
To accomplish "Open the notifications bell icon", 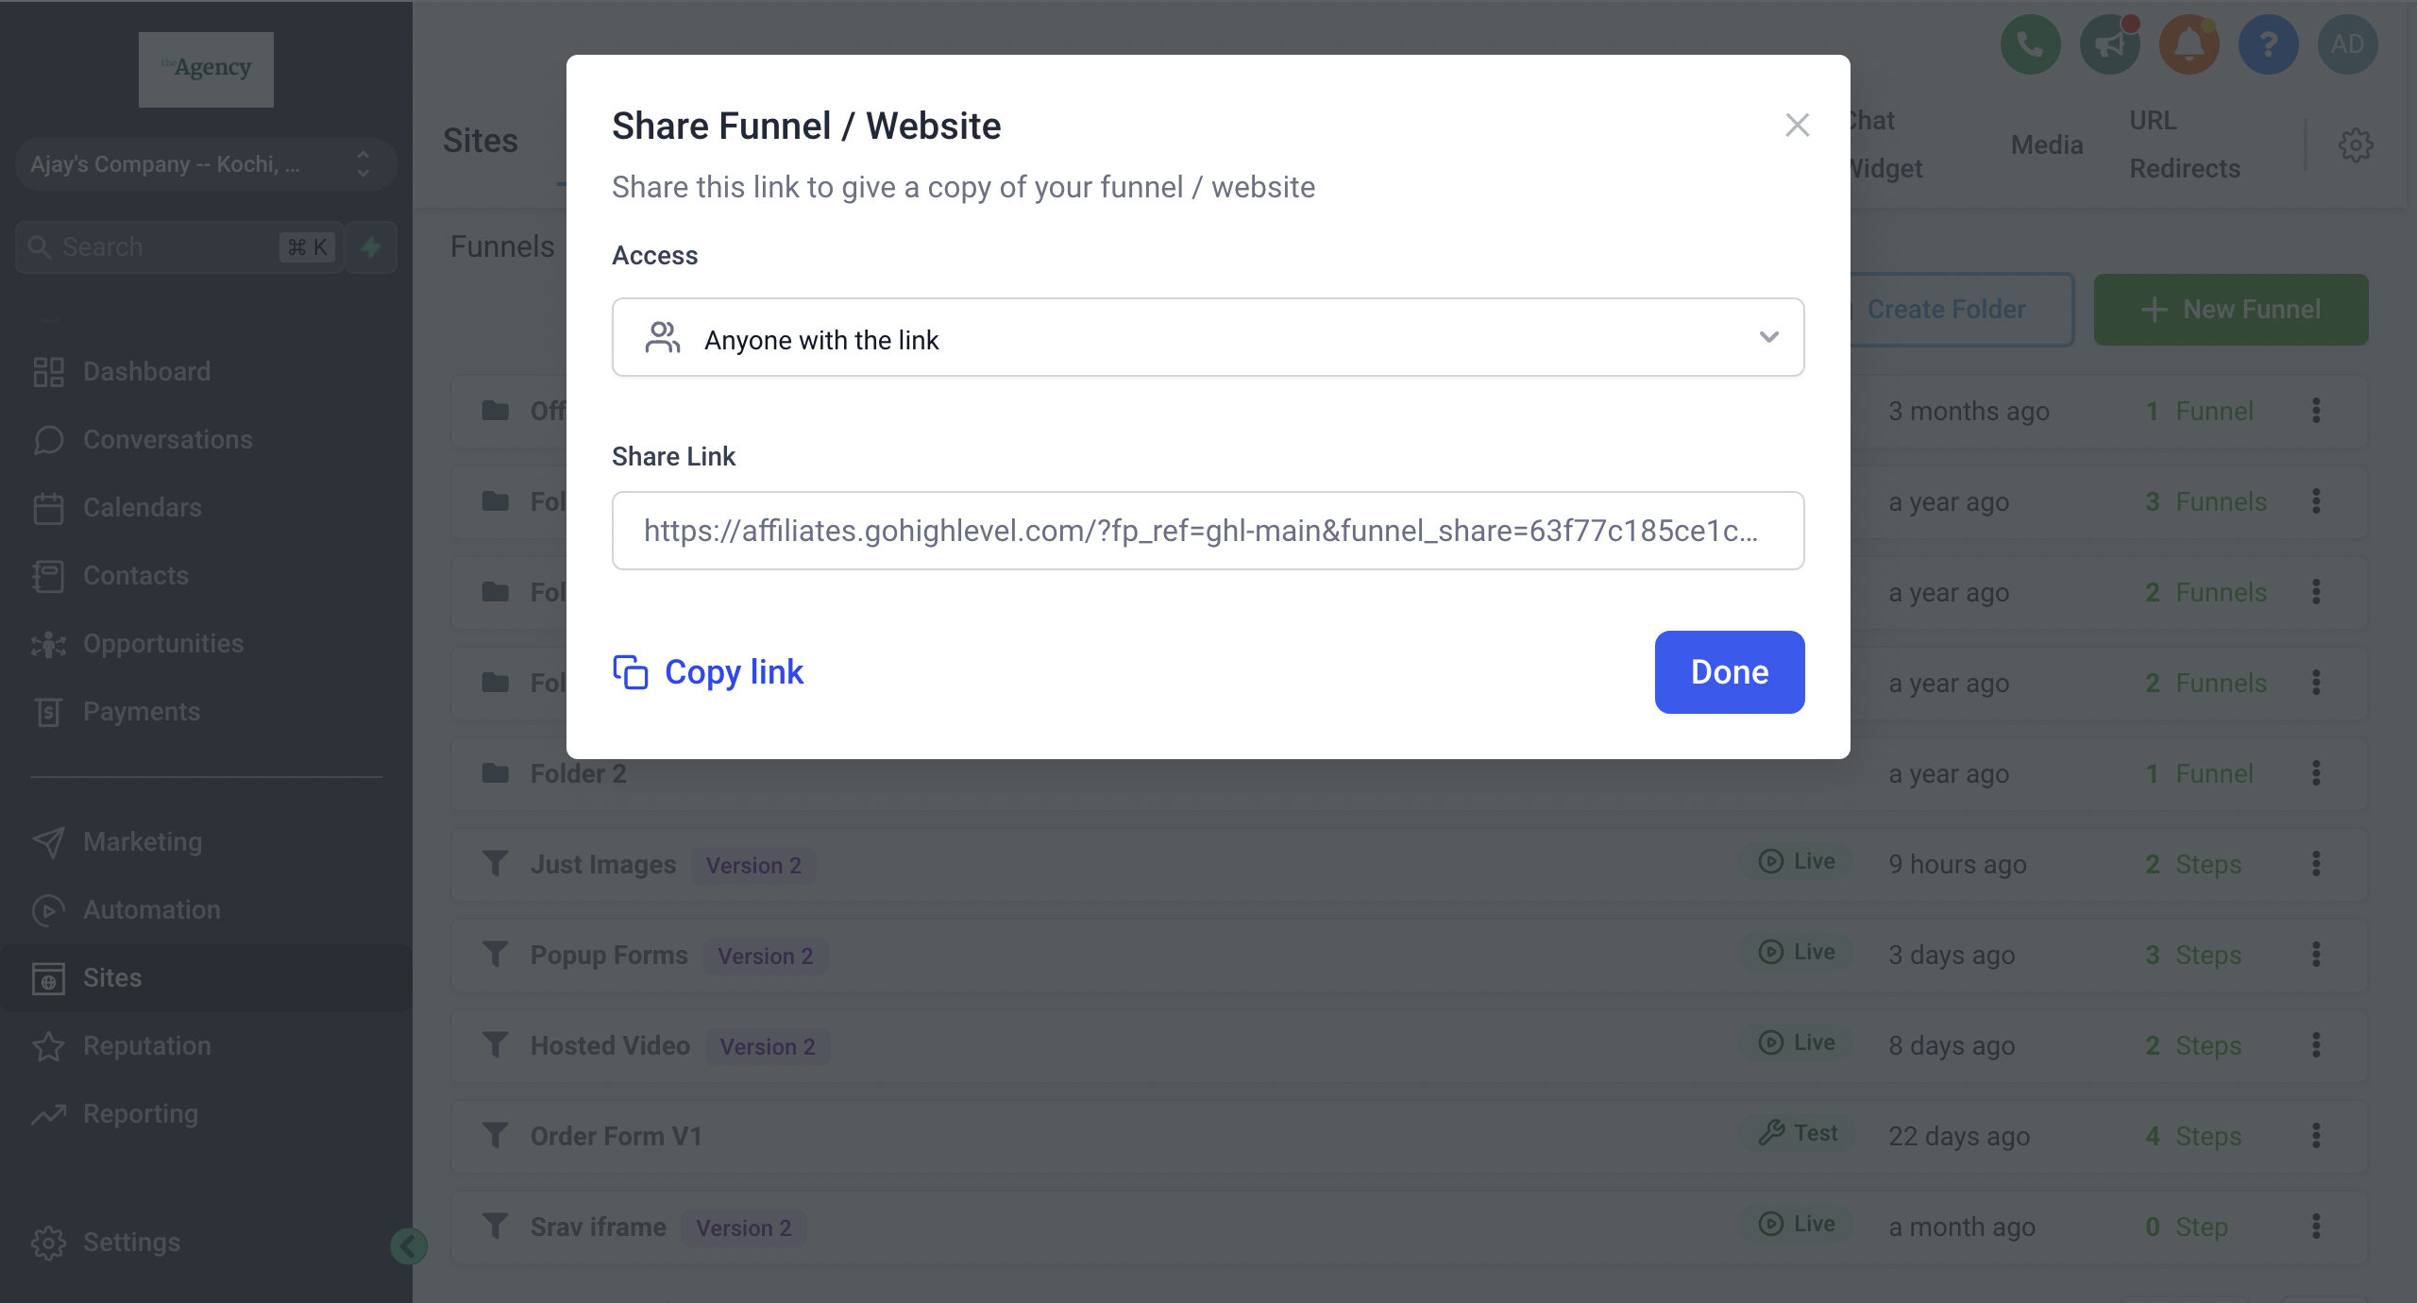I will 2189,44.
